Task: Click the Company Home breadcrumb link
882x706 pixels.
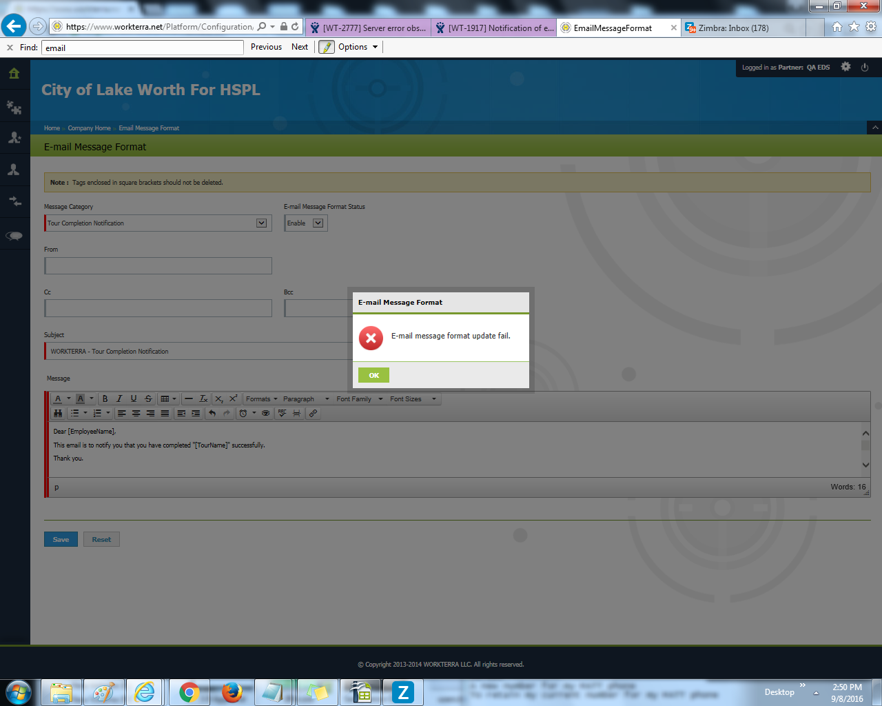Action: point(89,128)
